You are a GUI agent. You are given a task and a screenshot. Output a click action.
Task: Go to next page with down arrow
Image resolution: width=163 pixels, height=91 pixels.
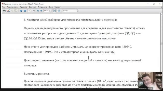tap(25, 11)
